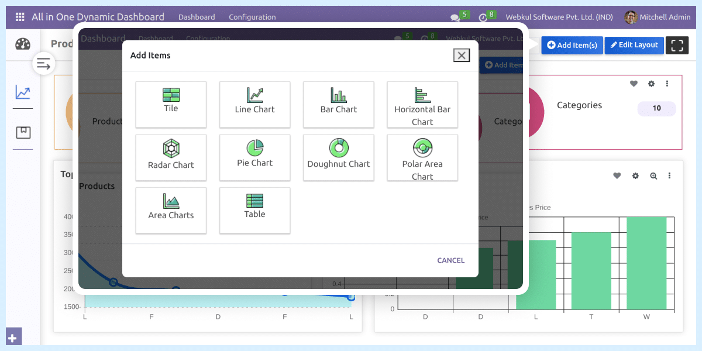Collapse the sidebar using the arrow toggle
Viewport: 702px width, 351px height.
[x=44, y=63]
